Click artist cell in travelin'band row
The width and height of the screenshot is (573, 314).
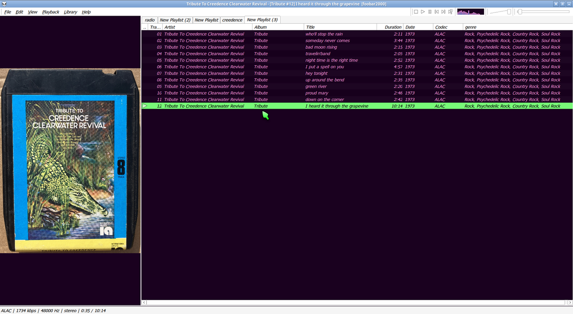point(204,54)
